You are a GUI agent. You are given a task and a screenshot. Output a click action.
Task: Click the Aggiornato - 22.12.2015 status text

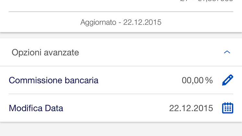(x=121, y=22)
